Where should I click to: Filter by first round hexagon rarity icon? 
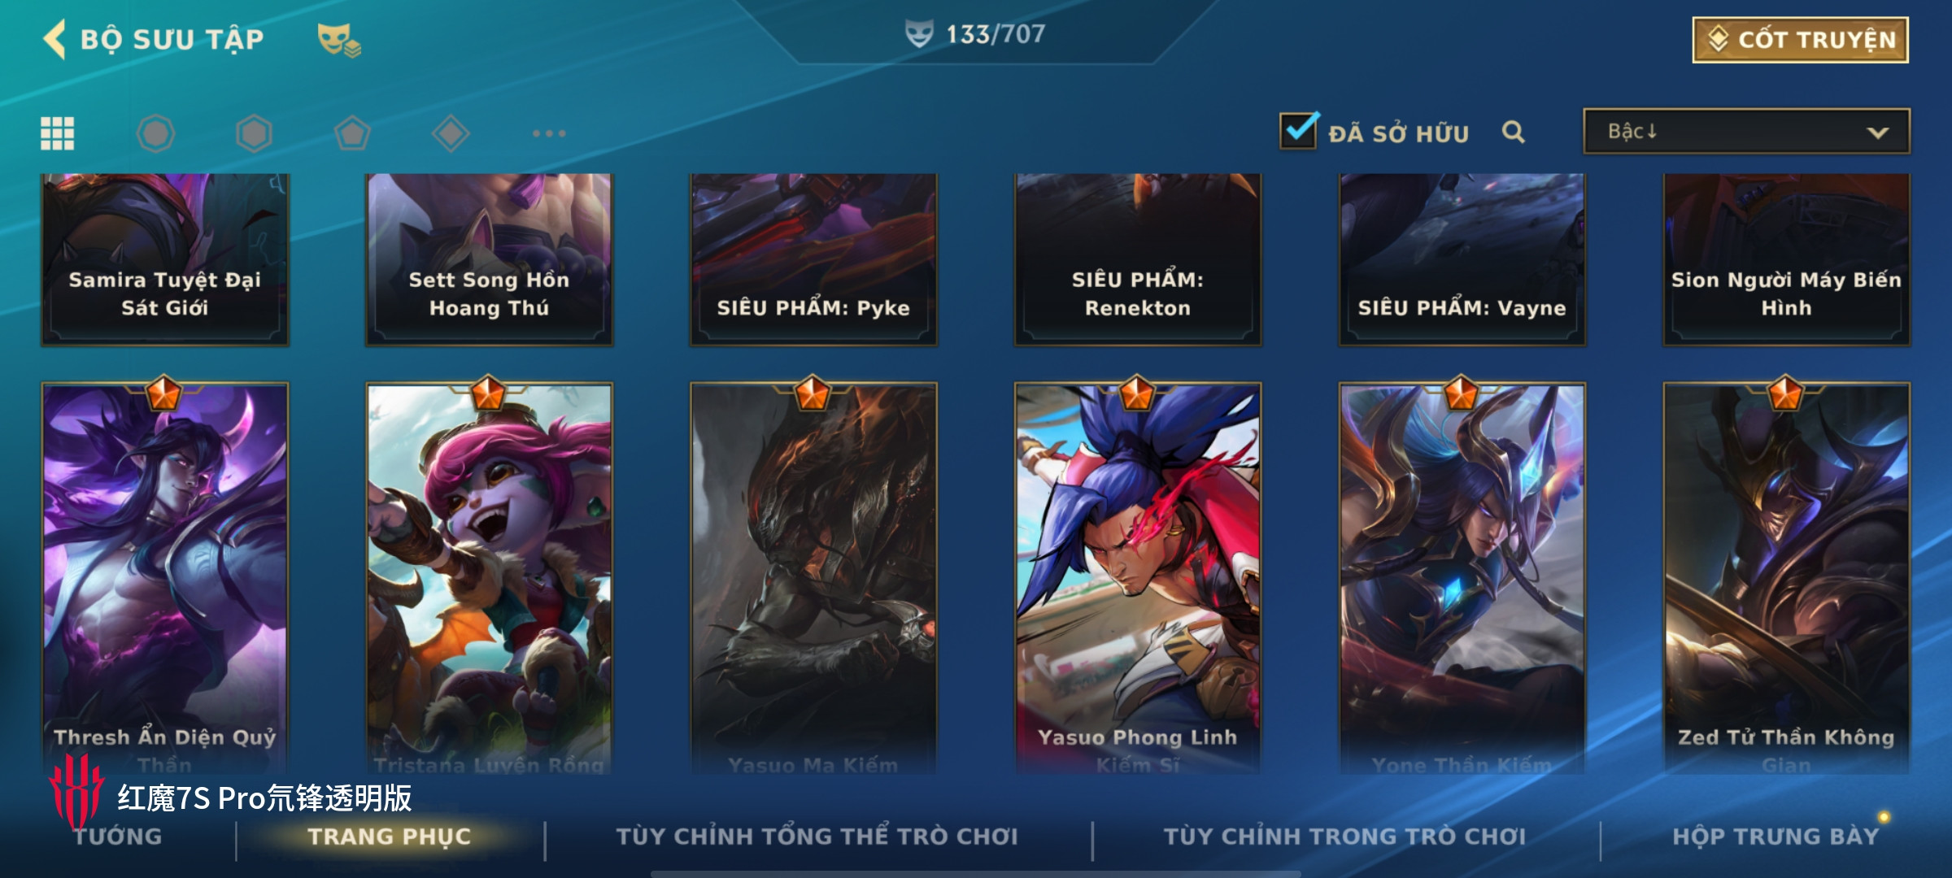coord(155,133)
